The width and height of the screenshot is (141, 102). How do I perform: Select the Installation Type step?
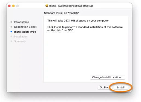(x=25, y=32)
